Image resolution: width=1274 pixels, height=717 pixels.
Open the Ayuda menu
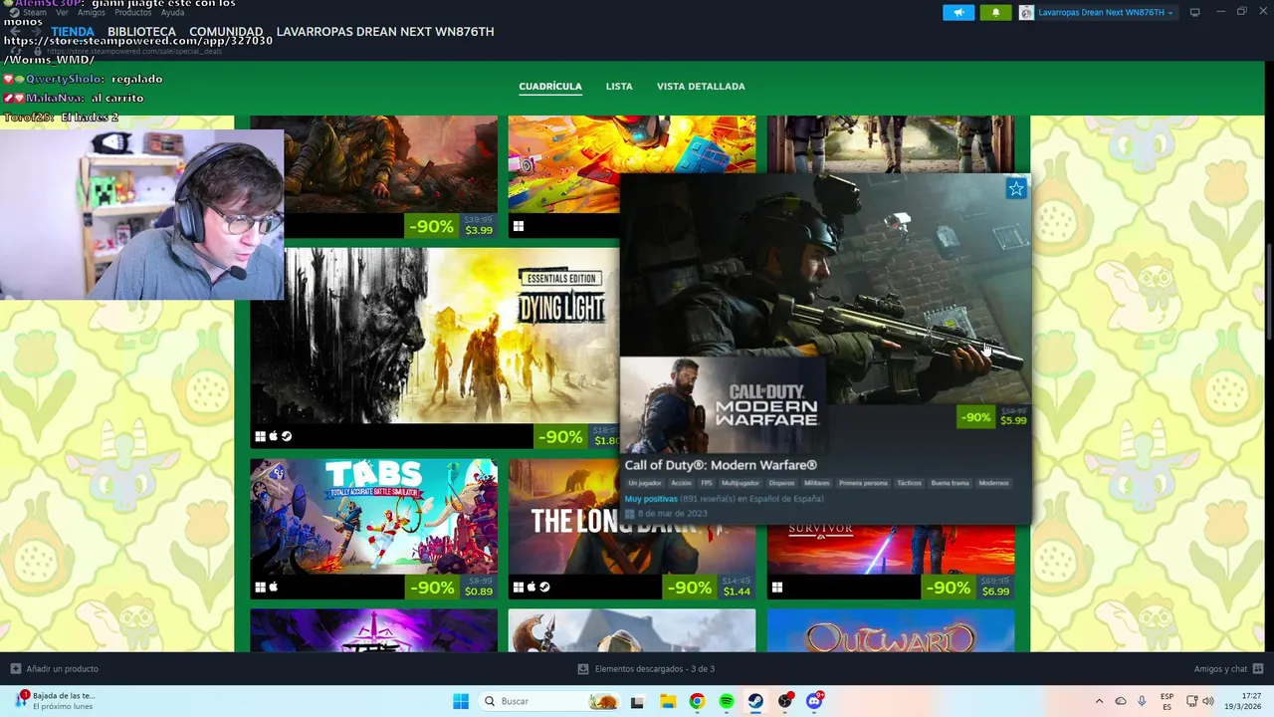tap(172, 13)
